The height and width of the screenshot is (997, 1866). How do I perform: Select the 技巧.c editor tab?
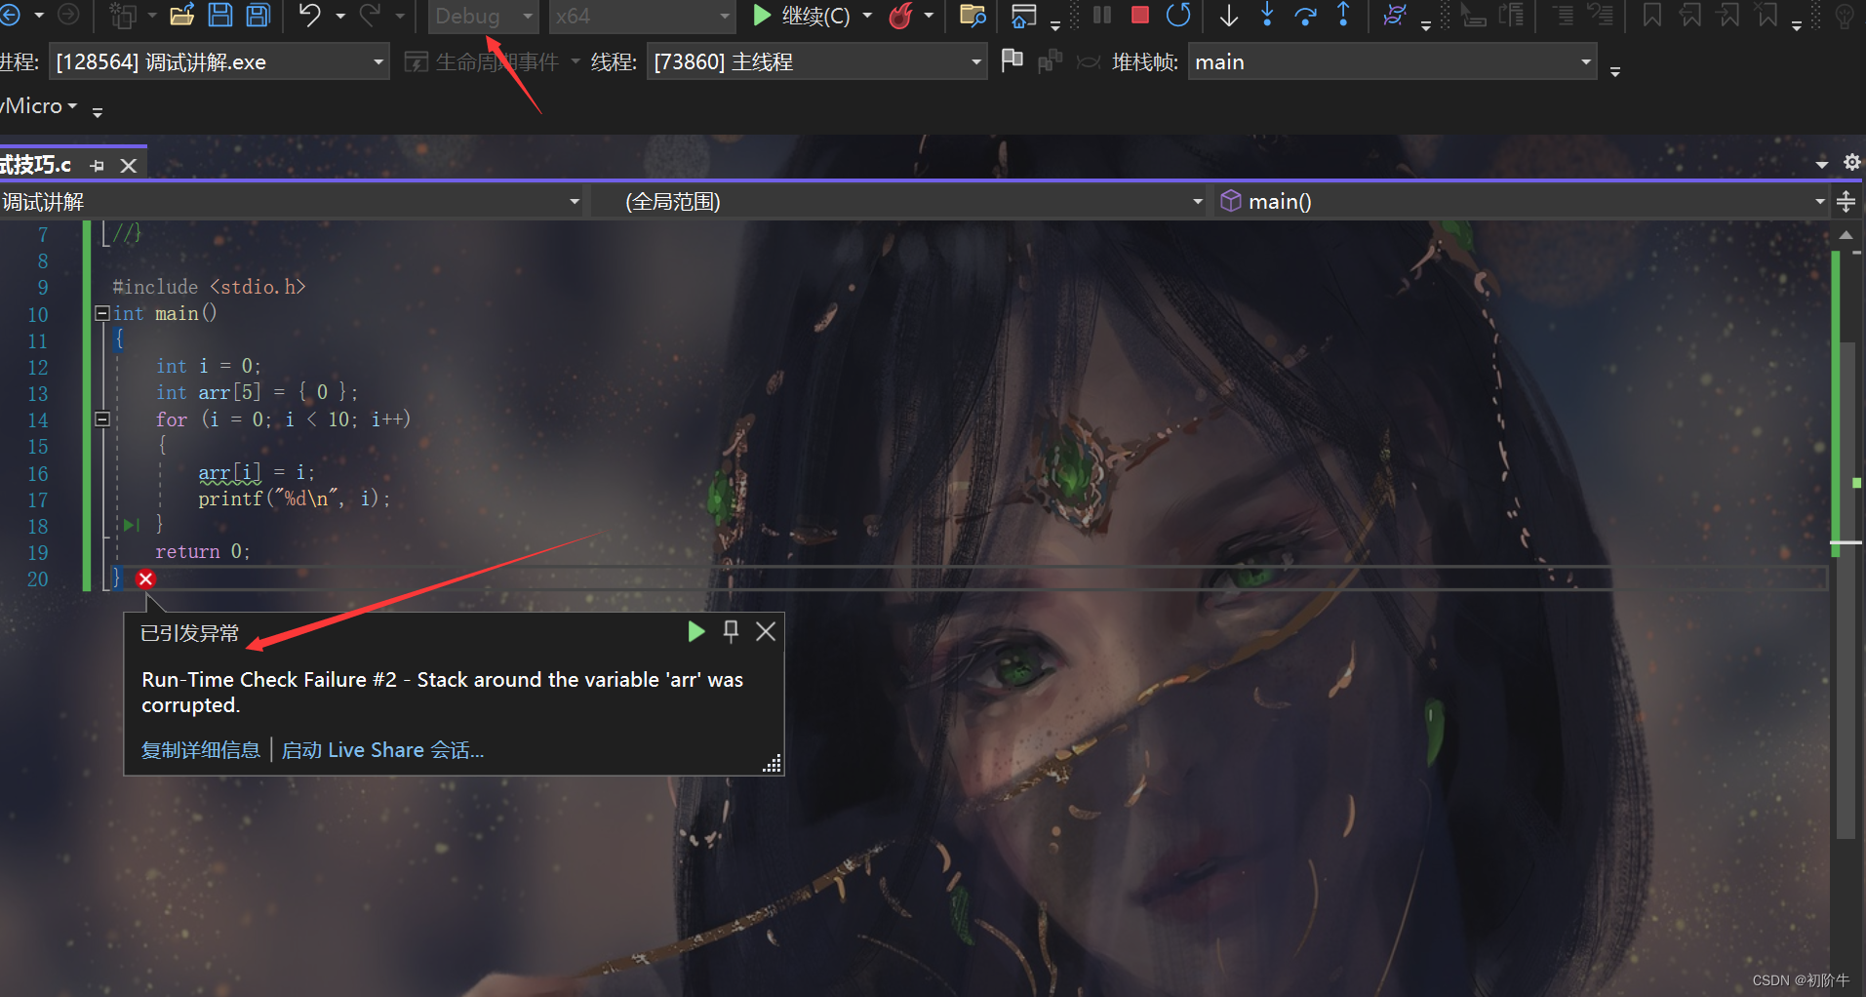coord(36,165)
